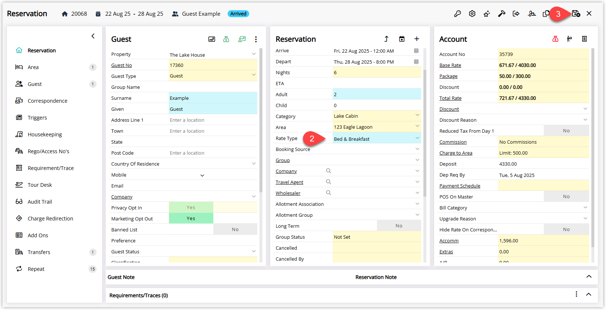Open the Rate Type dropdown
Screen dimensions: 606x310
coord(417,138)
